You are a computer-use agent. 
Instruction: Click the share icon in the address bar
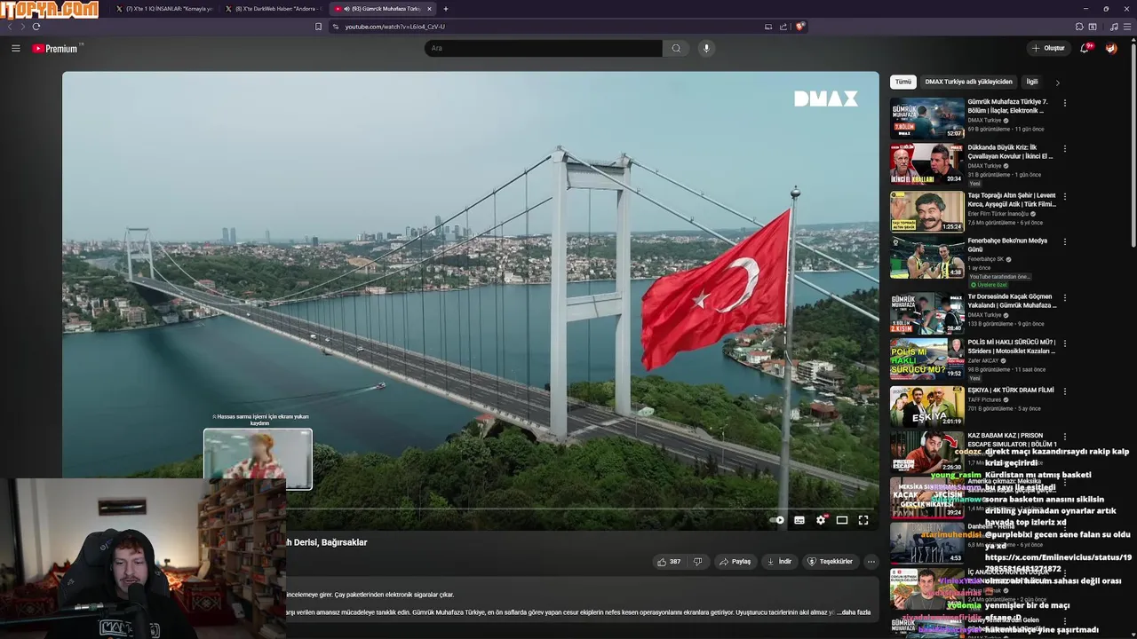(x=783, y=27)
